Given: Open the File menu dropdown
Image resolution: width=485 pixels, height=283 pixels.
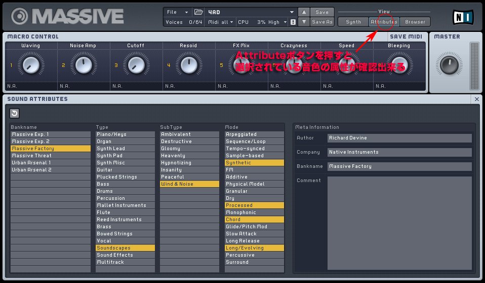Looking at the screenshot, I should click(177, 12).
